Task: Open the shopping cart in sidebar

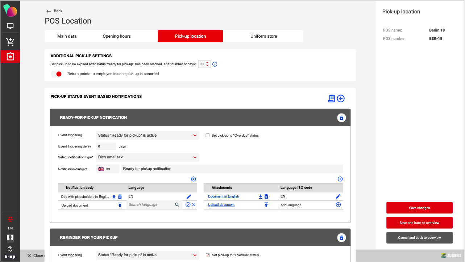Action: point(10,42)
